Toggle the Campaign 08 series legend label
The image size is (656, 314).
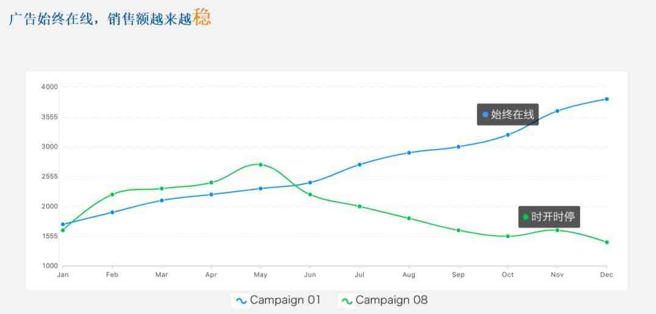pyautogui.click(x=391, y=300)
